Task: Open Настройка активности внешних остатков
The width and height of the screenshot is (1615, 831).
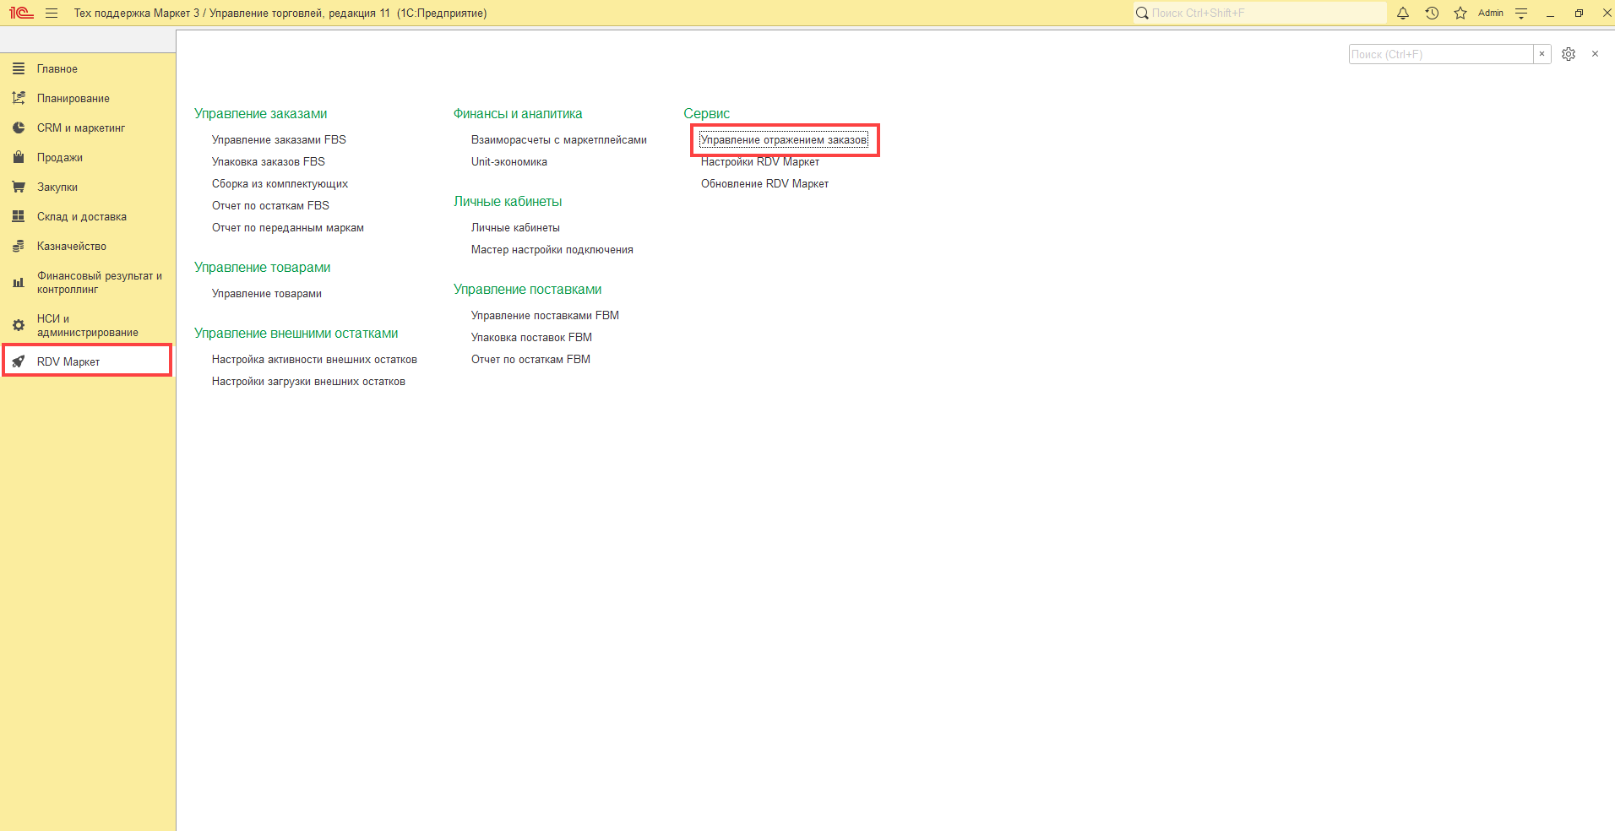Action: 314,360
